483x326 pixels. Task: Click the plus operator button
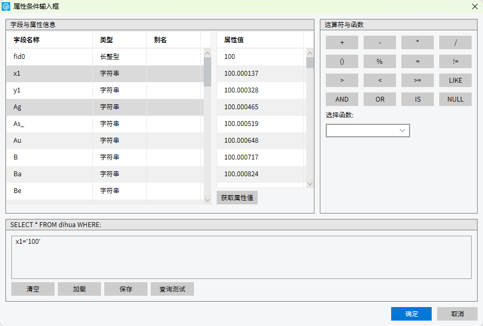coord(341,43)
